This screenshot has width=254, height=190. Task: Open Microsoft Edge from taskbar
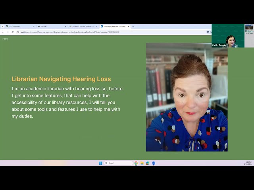coord(148,163)
